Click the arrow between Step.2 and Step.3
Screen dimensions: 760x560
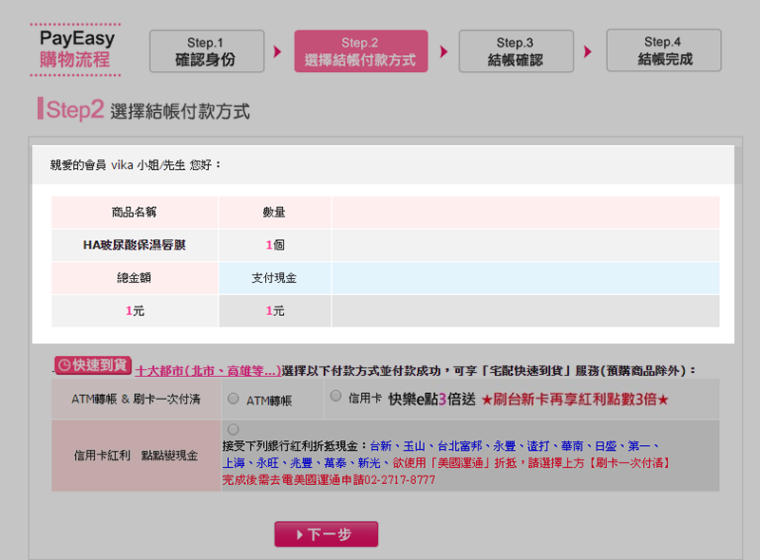pos(444,51)
